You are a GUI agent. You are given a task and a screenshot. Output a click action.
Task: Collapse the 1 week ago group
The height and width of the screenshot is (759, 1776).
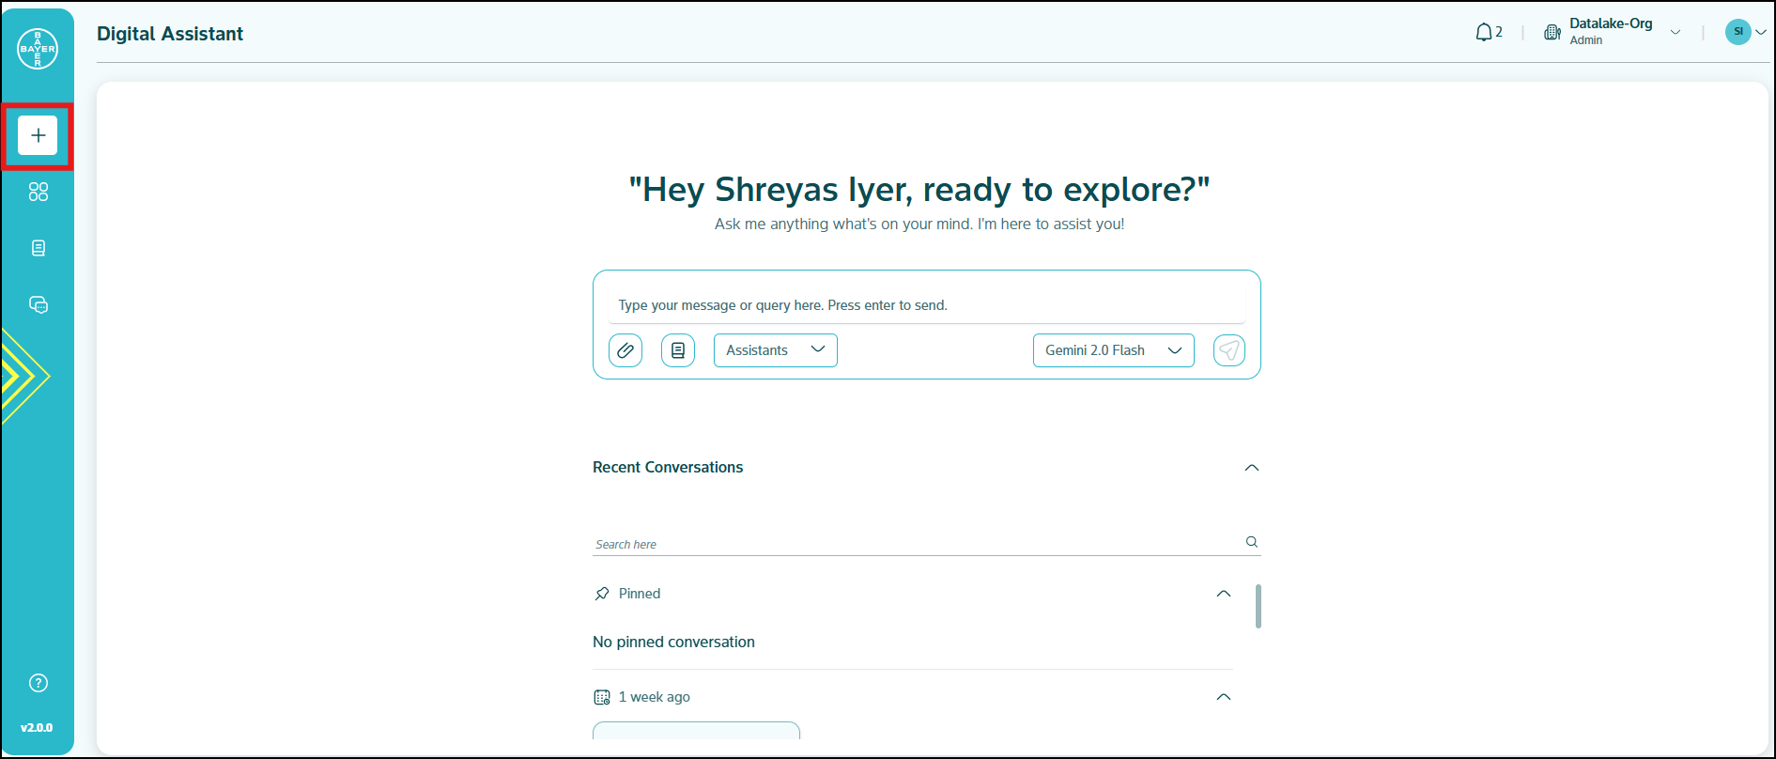click(x=1223, y=697)
